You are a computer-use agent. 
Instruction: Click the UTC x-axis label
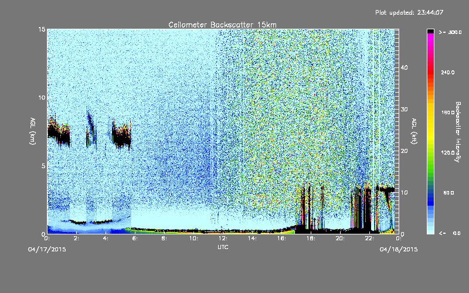(x=223, y=247)
